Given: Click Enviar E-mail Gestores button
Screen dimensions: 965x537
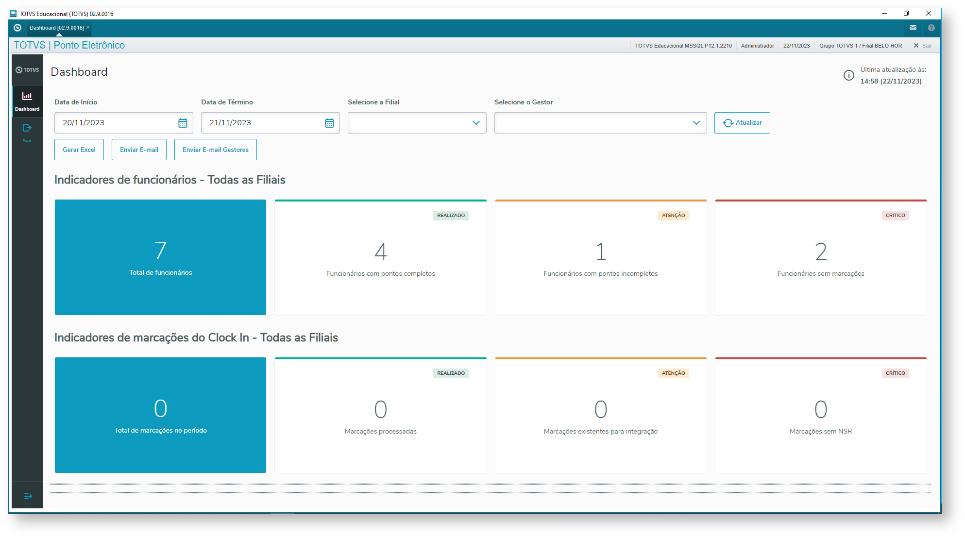Looking at the screenshot, I should pyautogui.click(x=215, y=150).
